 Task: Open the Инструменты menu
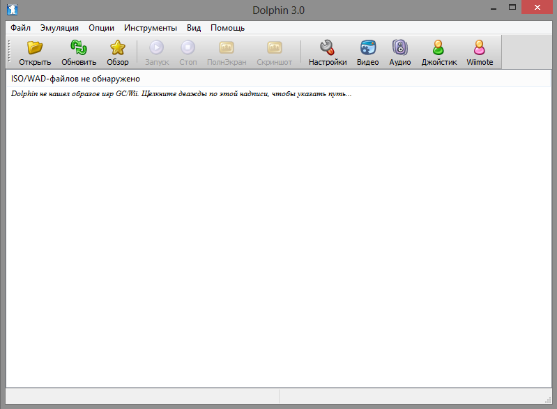(x=151, y=28)
